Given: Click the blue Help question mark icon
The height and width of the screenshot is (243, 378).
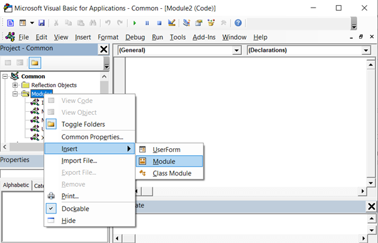Looking at the screenshot, I should coord(238,23).
